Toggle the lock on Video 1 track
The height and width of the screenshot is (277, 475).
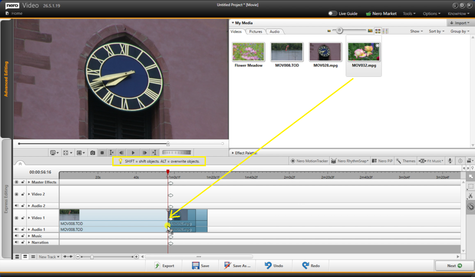point(23,218)
